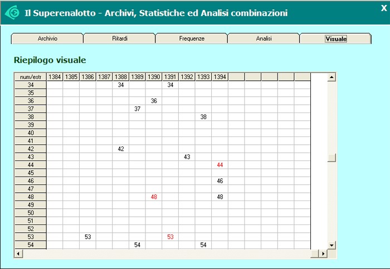The width and height of the screenshot is (390, 269).
Task: Click the num/estr corner header
Action: (31, 77)
